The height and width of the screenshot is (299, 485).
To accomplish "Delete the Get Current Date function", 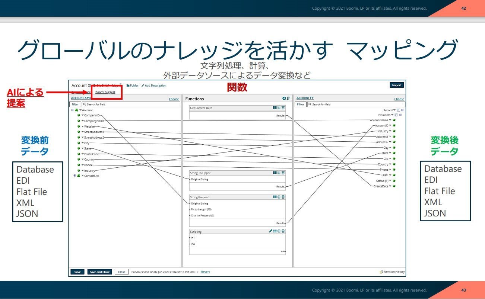I will coord(283,107).
